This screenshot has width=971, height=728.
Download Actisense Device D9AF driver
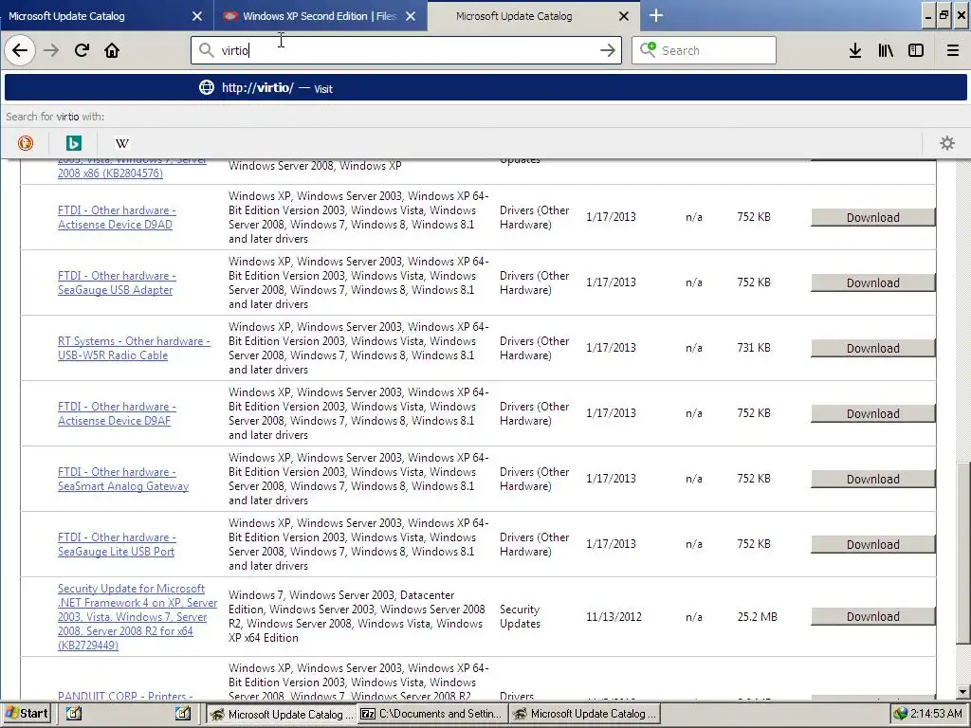click(x=872, y=413)
